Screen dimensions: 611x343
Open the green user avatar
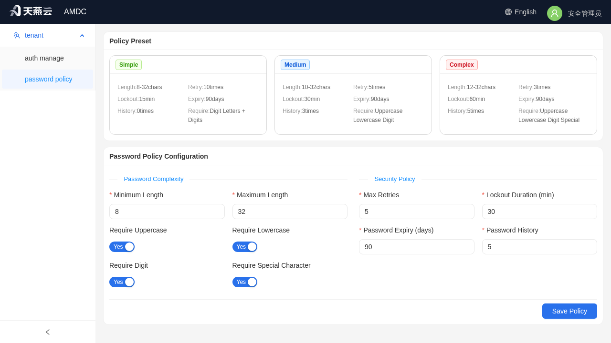[555, 13]
